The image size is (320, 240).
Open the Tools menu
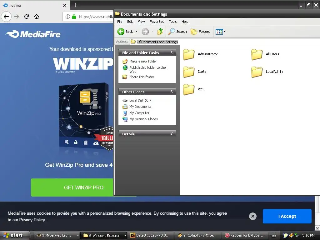(x=172, y=22)
